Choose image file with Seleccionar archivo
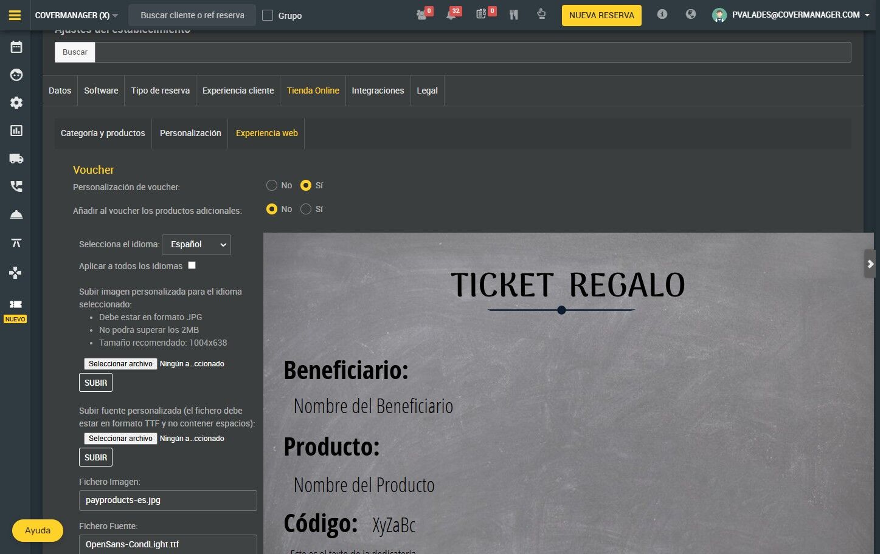This screenshot has width=880, height=554. click(121, 364)
